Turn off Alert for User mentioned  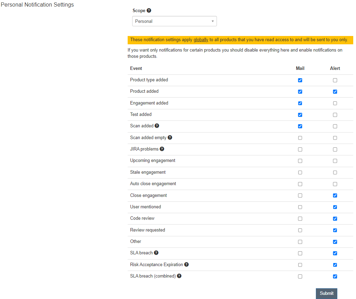point(335,207)
